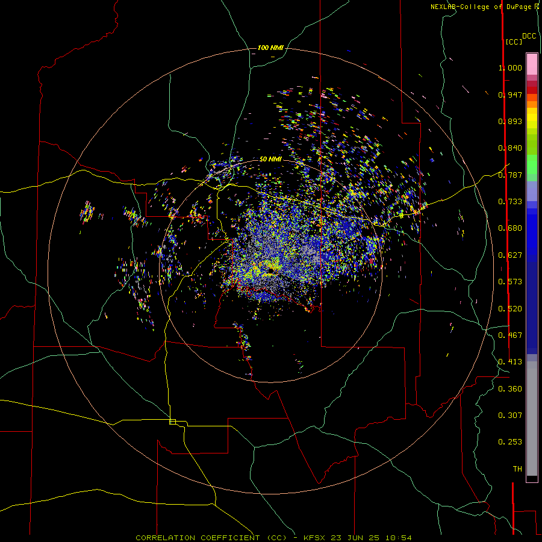Screen dimensions: 542x542
Task: Pick the large gray band in the color scale
Action: pos(532,419)
